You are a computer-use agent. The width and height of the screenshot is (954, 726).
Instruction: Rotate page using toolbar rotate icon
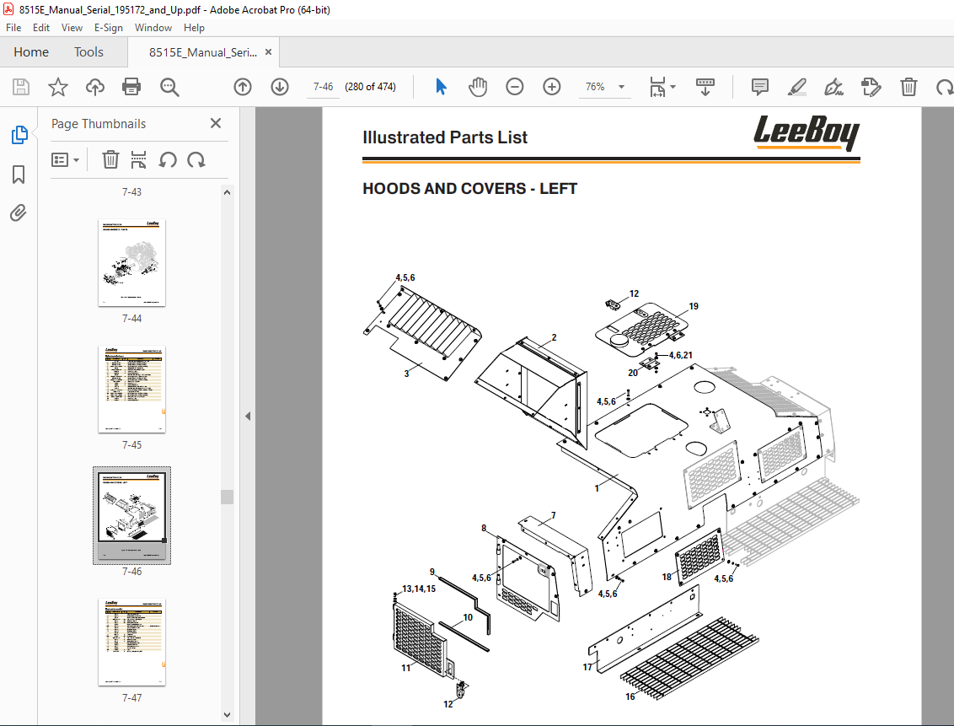click(944, 87)
